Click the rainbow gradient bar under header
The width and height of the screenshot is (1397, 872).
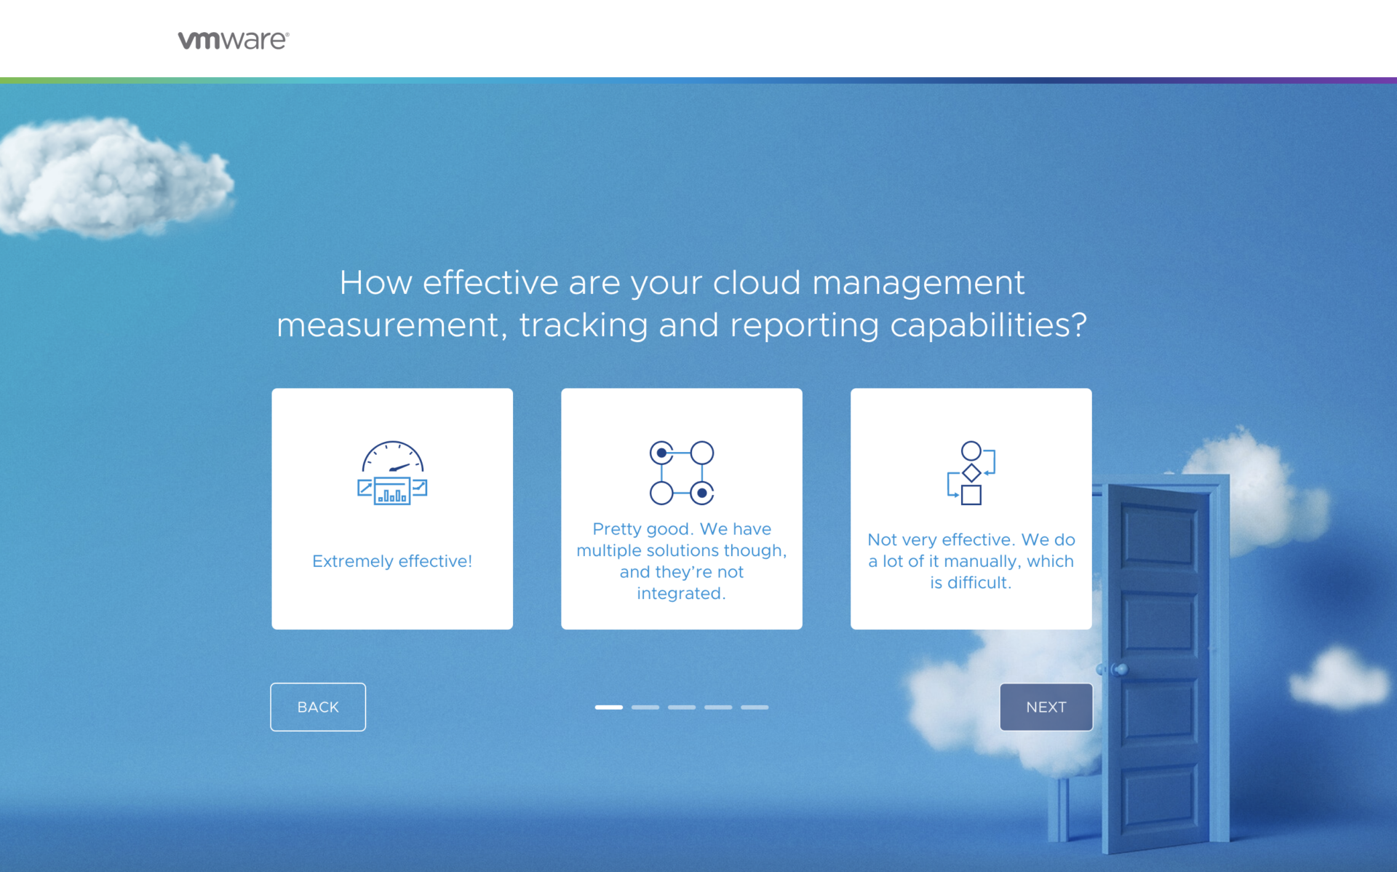point(698,80)
